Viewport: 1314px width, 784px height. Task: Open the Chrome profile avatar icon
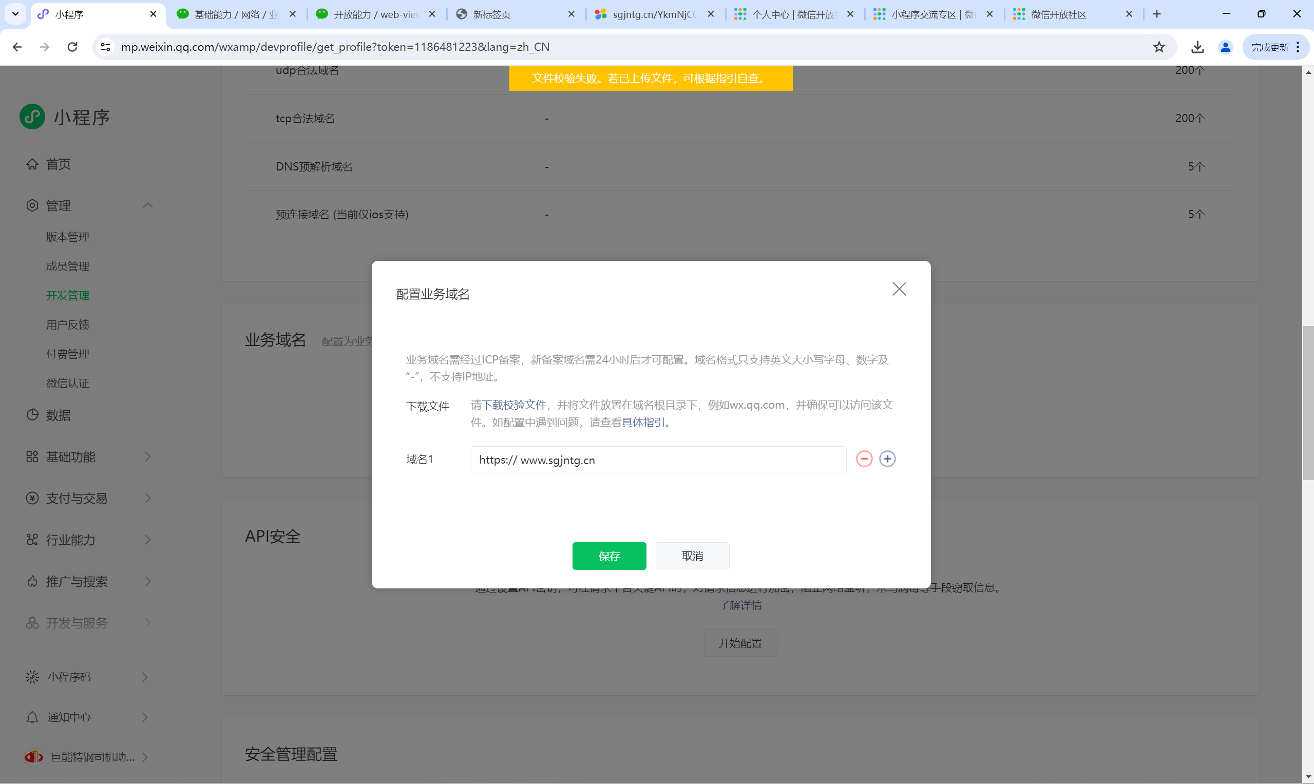tap(1225, 47)
